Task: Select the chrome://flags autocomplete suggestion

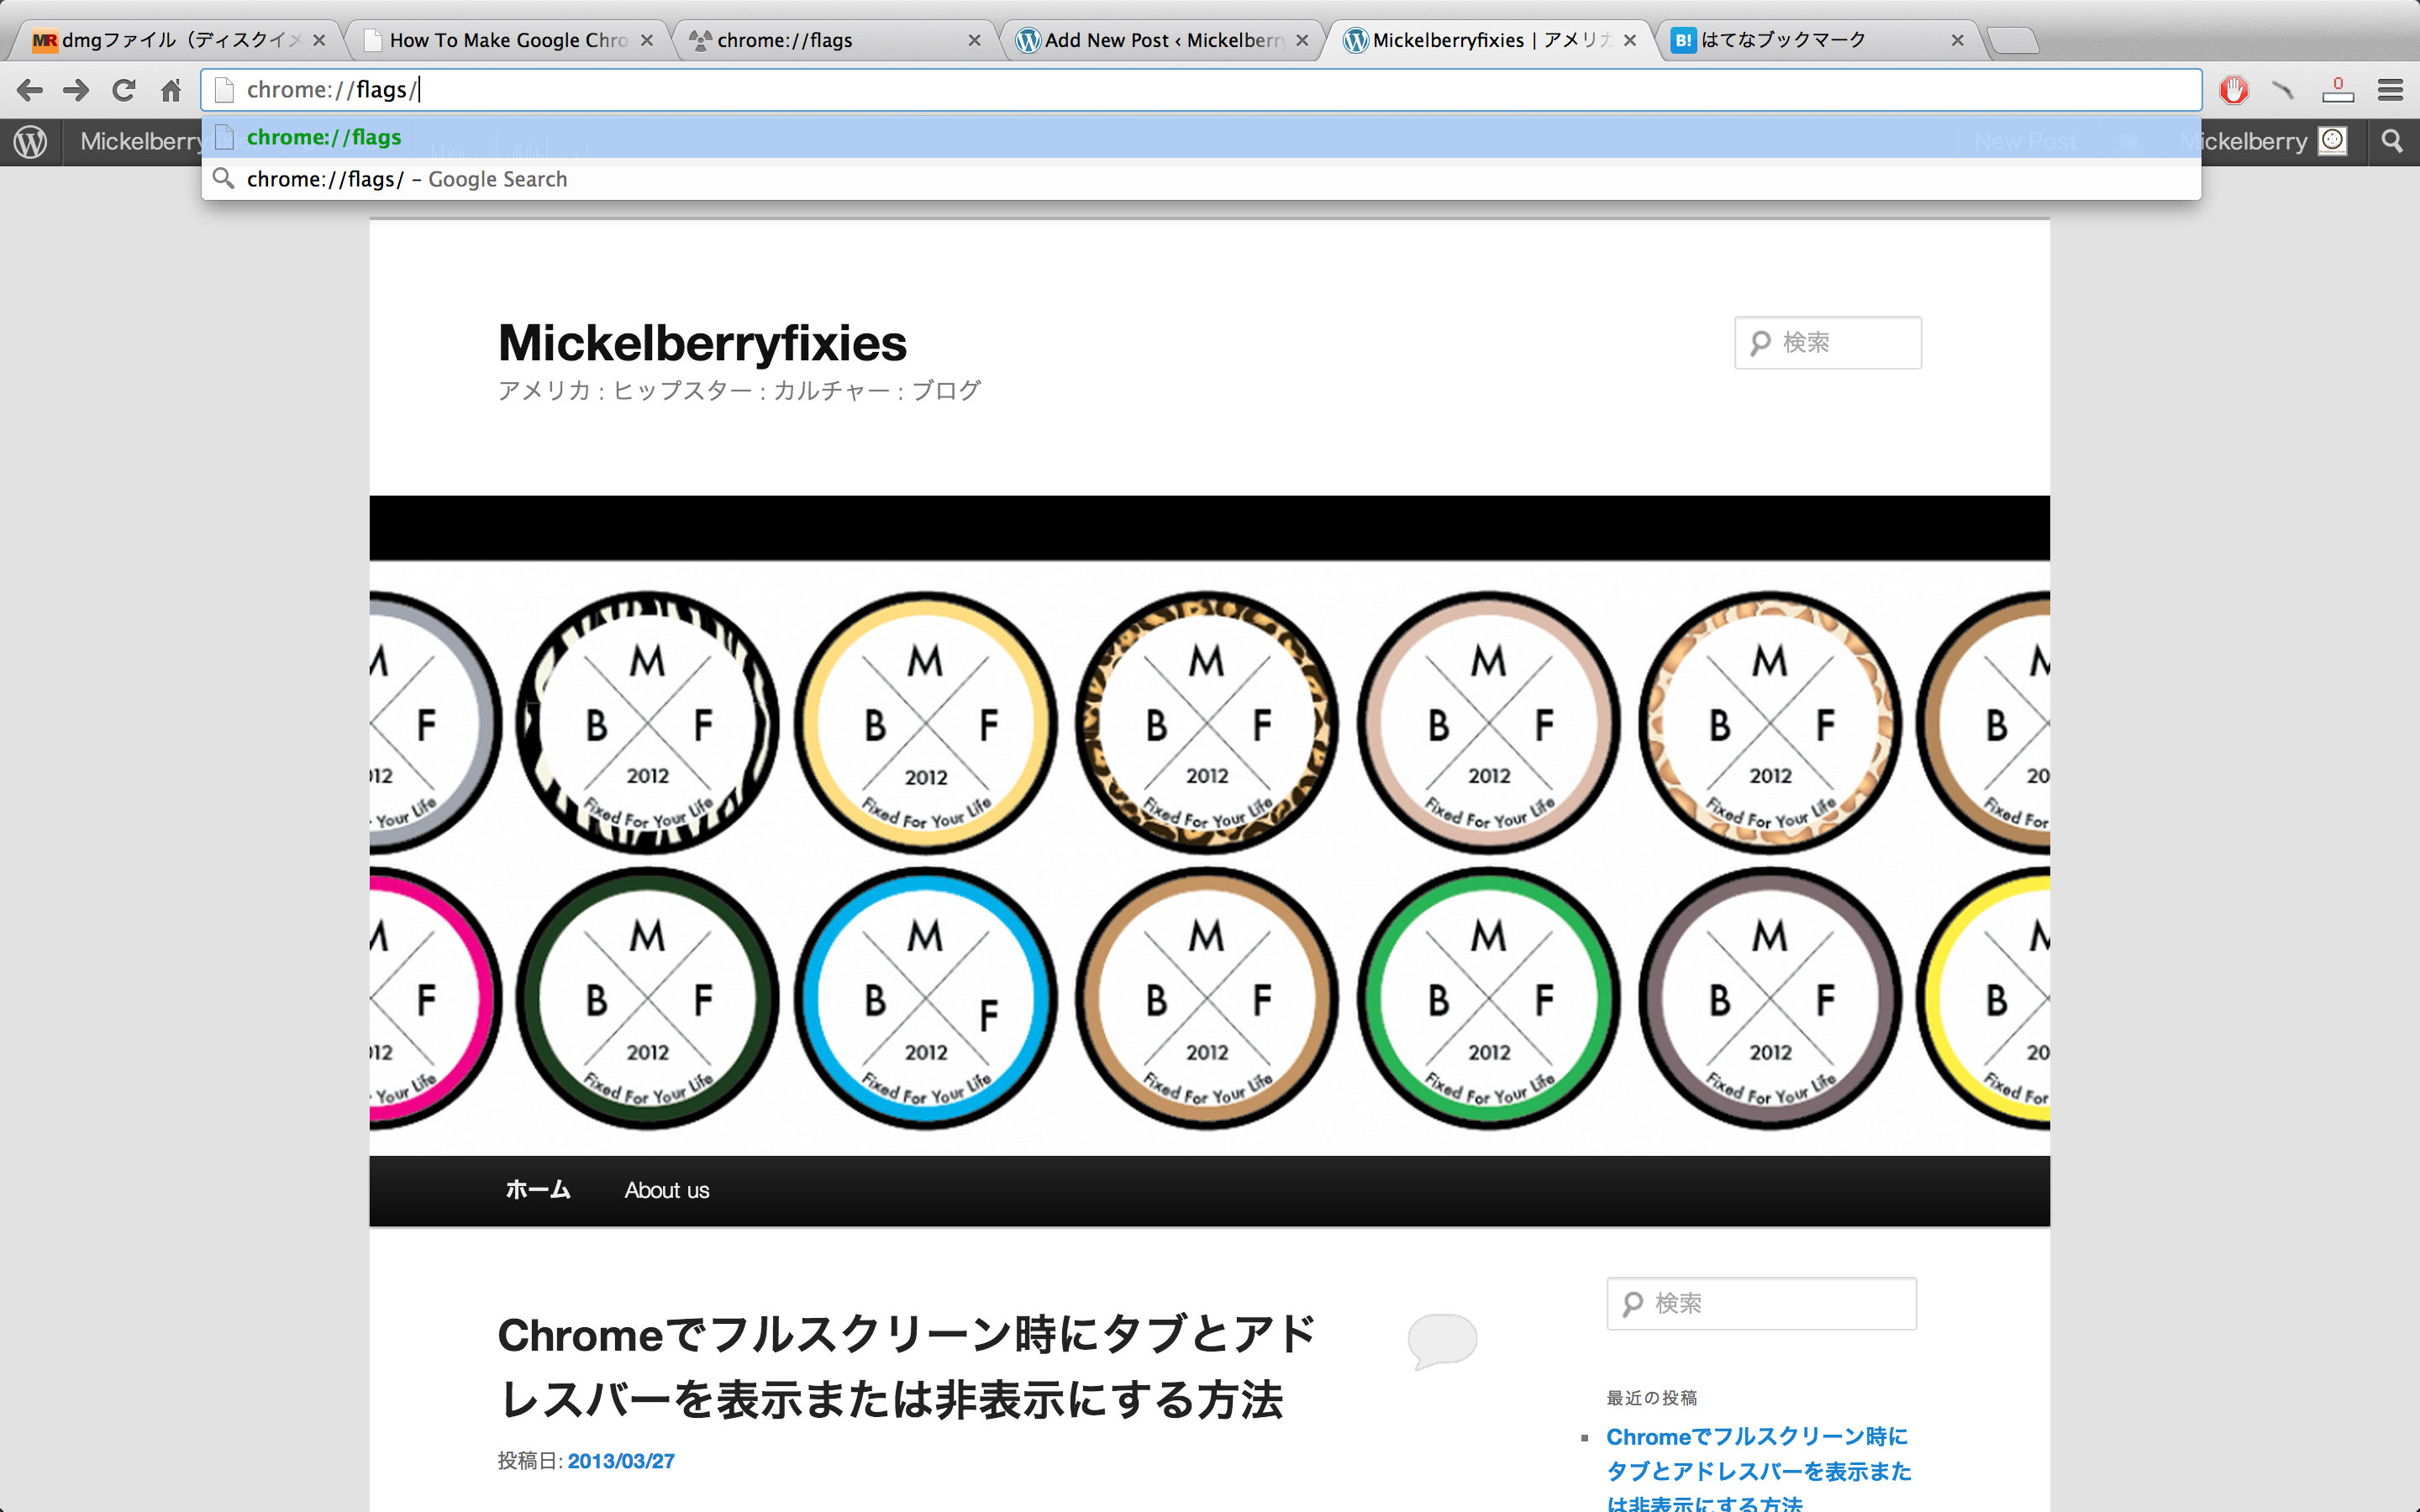Action: tap(324, 137)
